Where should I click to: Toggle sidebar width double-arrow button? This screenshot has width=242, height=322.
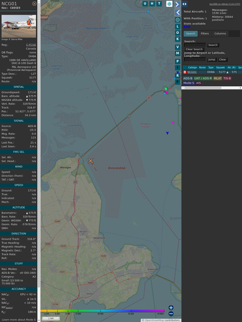coord(184,4)
